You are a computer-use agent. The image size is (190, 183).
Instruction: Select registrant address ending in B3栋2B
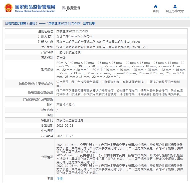(x=98, y=42)
